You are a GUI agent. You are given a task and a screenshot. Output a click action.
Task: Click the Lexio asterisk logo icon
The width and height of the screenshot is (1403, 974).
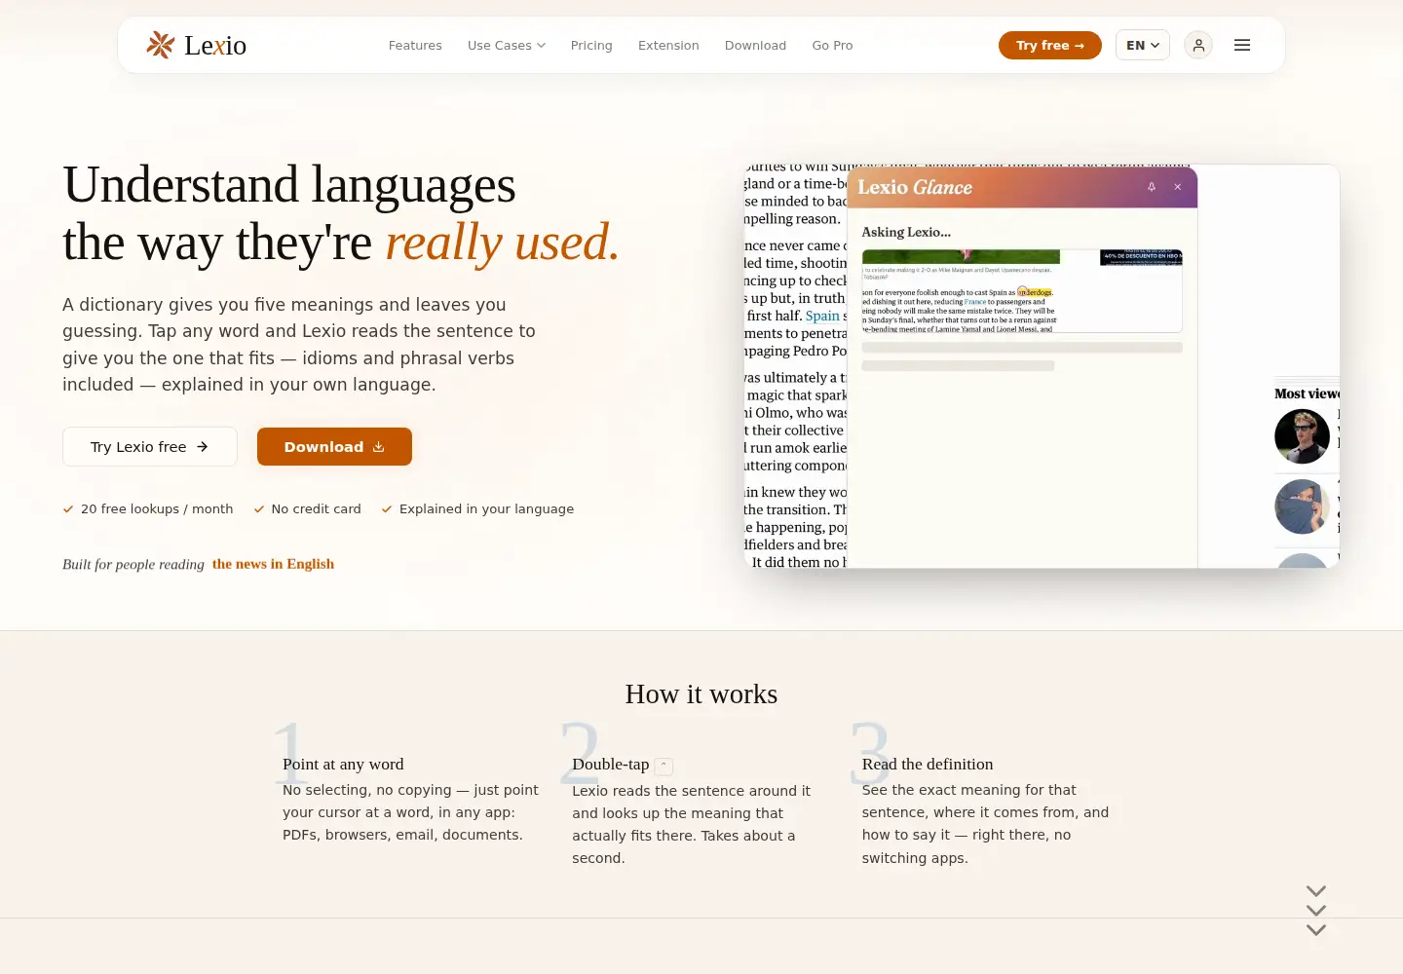161,45
